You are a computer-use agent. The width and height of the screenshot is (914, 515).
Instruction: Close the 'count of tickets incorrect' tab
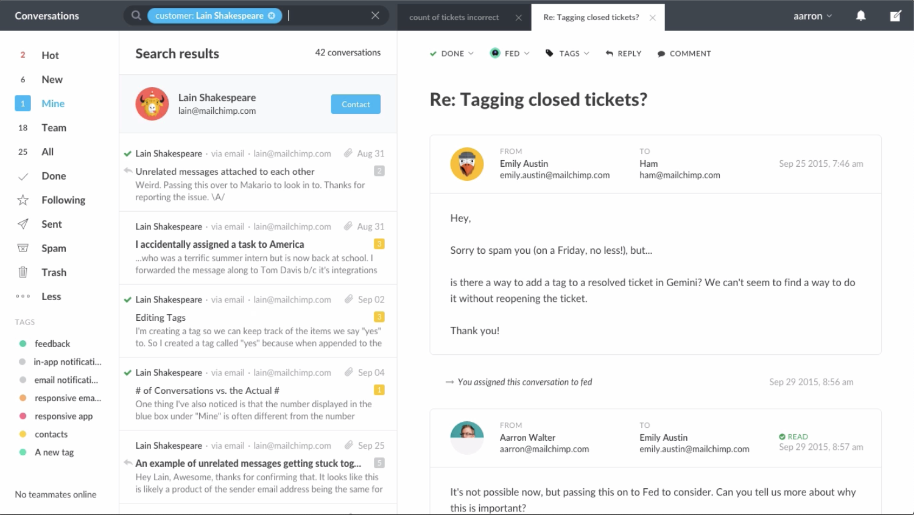[518, 18]
